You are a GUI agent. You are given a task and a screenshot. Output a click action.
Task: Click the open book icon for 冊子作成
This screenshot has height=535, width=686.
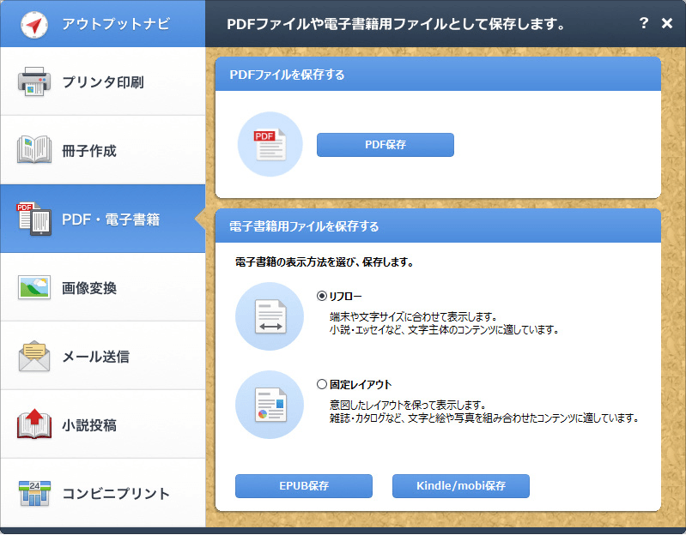coord(34,150)
